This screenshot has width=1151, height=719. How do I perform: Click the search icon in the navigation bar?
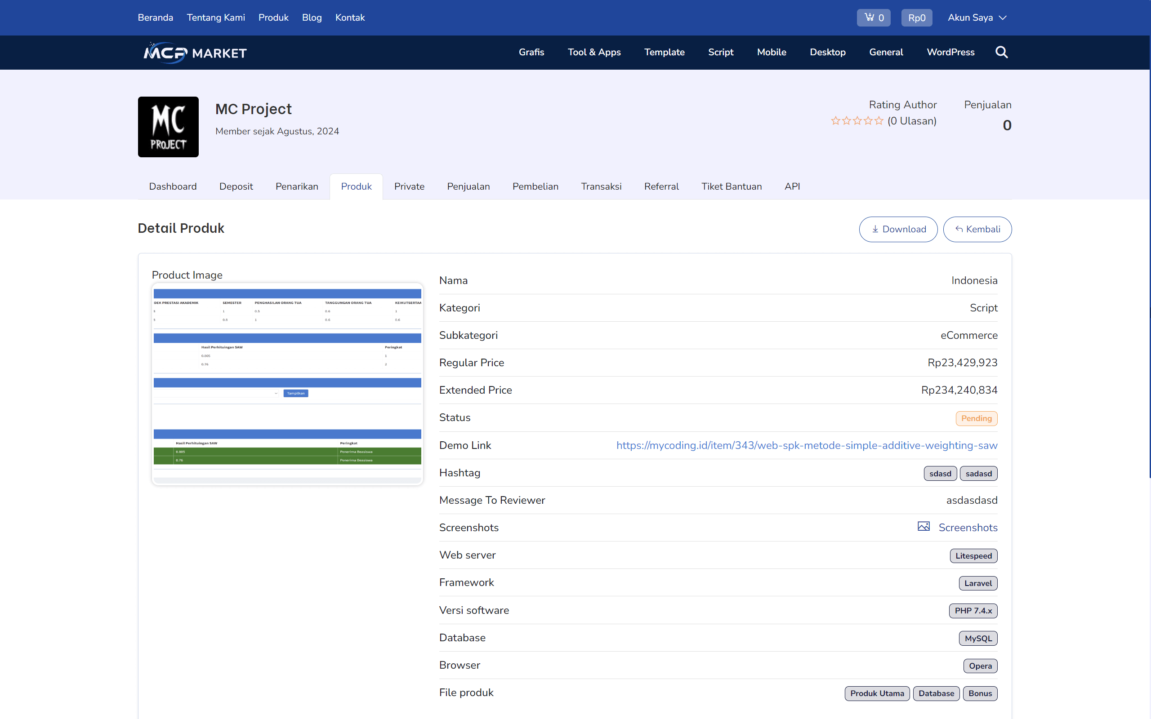pos(1002,52)
